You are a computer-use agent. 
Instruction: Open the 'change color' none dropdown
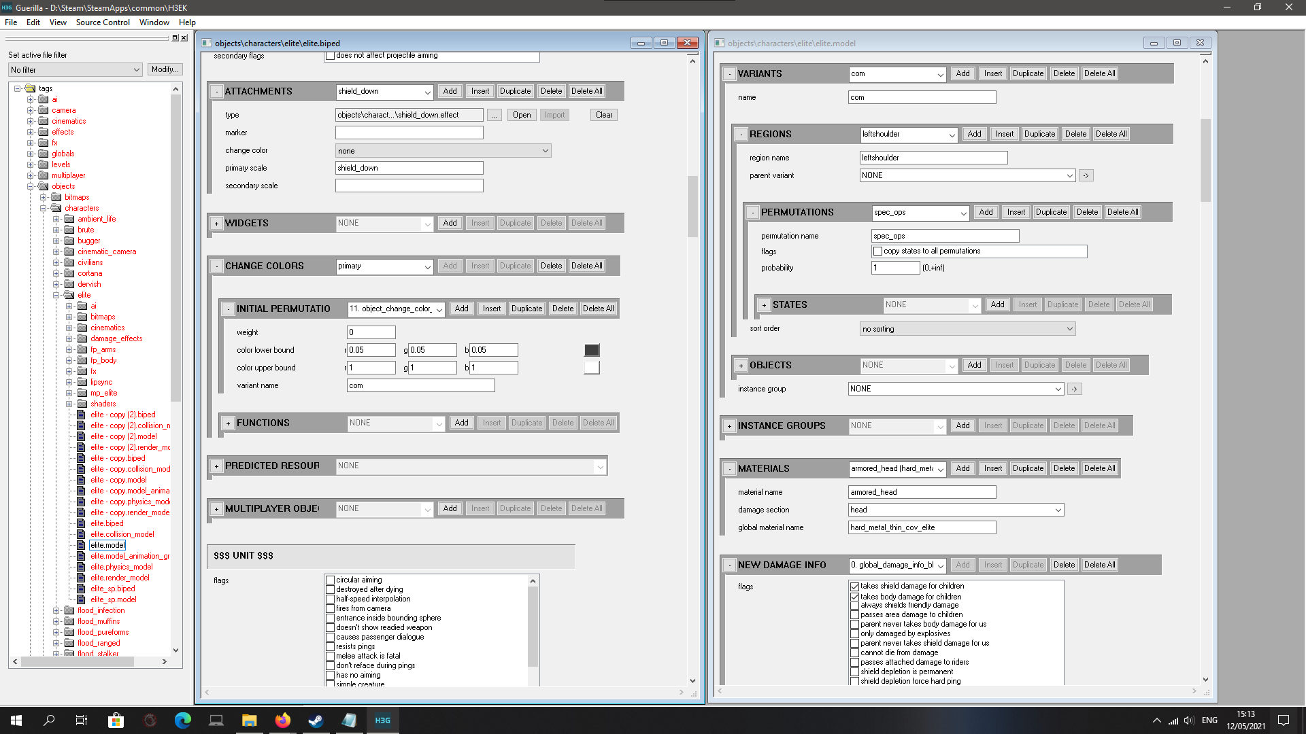tap(443, 151)
